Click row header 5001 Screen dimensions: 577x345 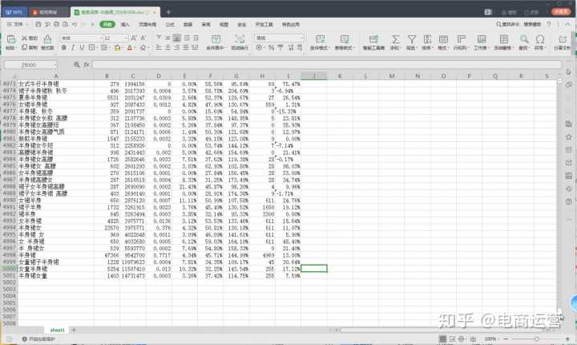(x=9, y=275)
